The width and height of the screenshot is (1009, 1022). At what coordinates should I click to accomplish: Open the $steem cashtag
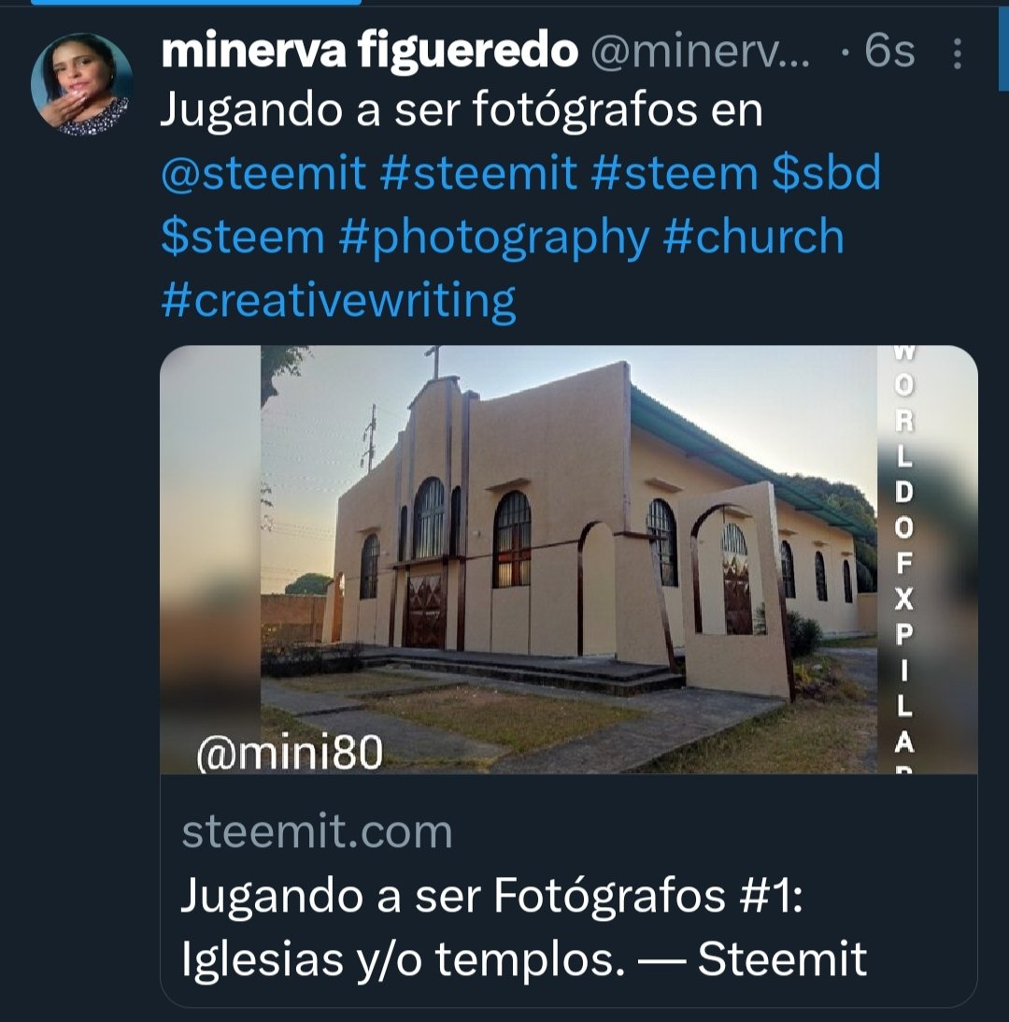(x=242, y=236)
